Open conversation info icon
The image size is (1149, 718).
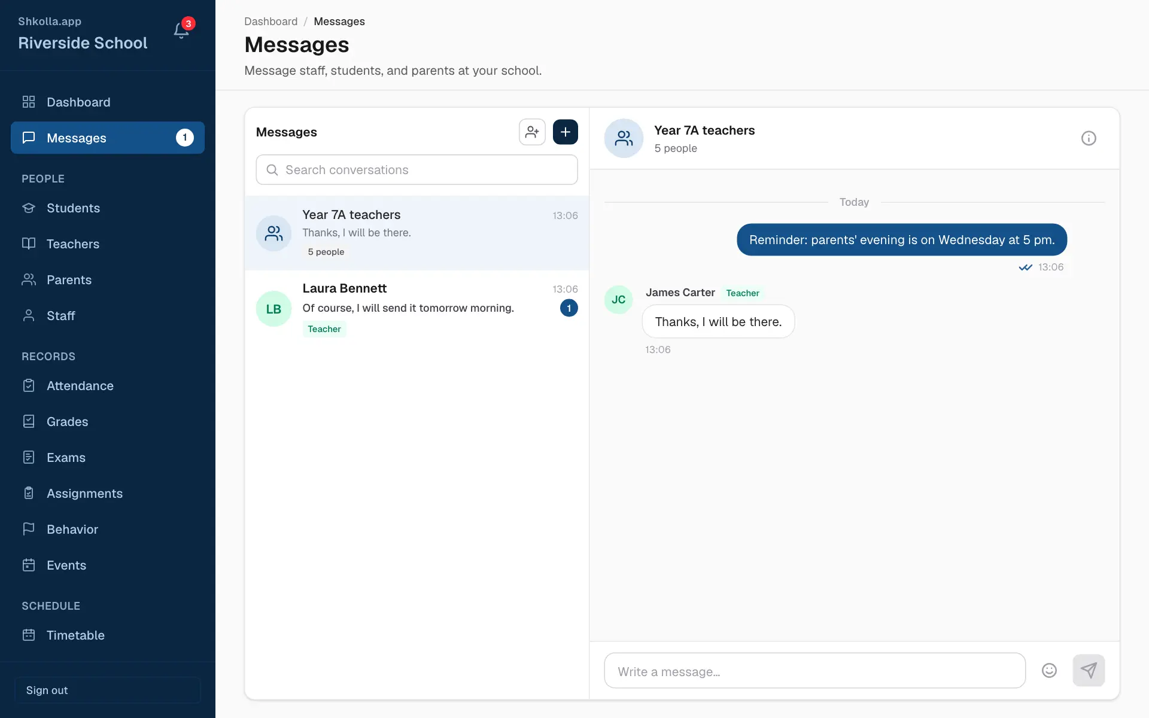tap(1089, 138)
